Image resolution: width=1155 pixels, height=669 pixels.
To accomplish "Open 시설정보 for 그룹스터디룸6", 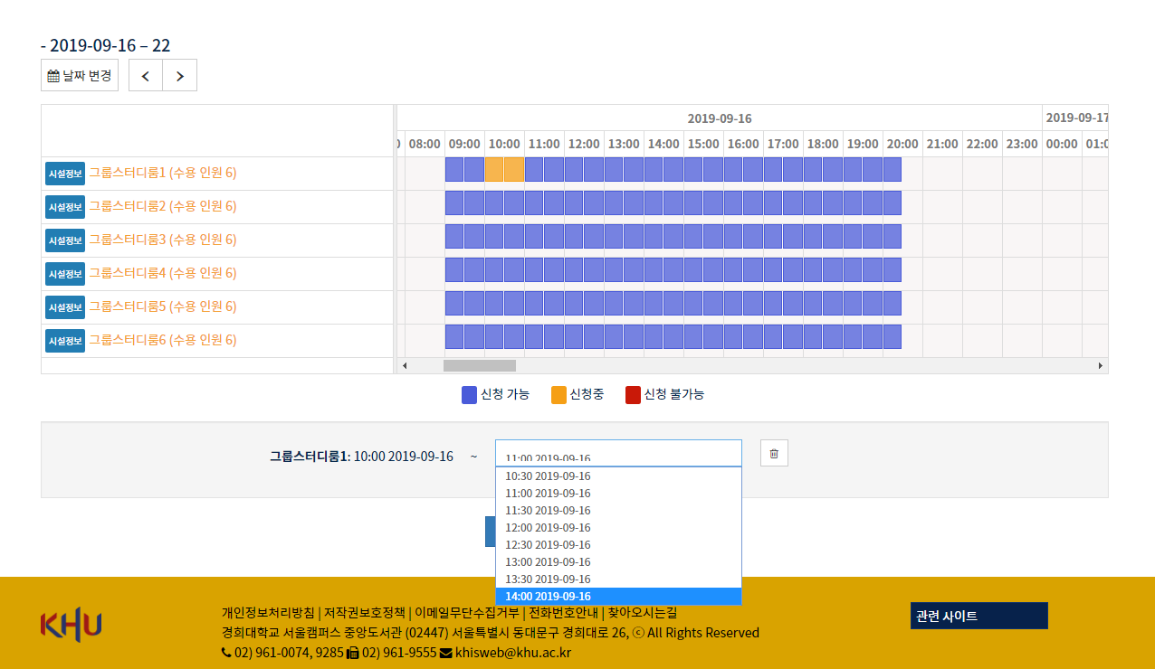I will (65, 341).
